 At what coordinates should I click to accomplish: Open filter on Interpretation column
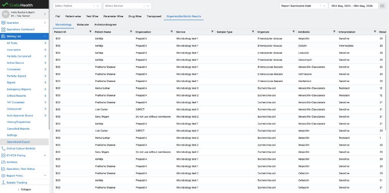tap(375, 32)
